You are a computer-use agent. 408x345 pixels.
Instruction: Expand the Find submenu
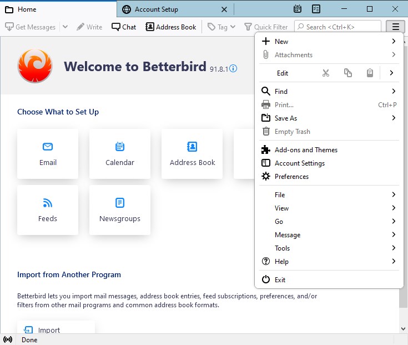click(x=329, y=92)
